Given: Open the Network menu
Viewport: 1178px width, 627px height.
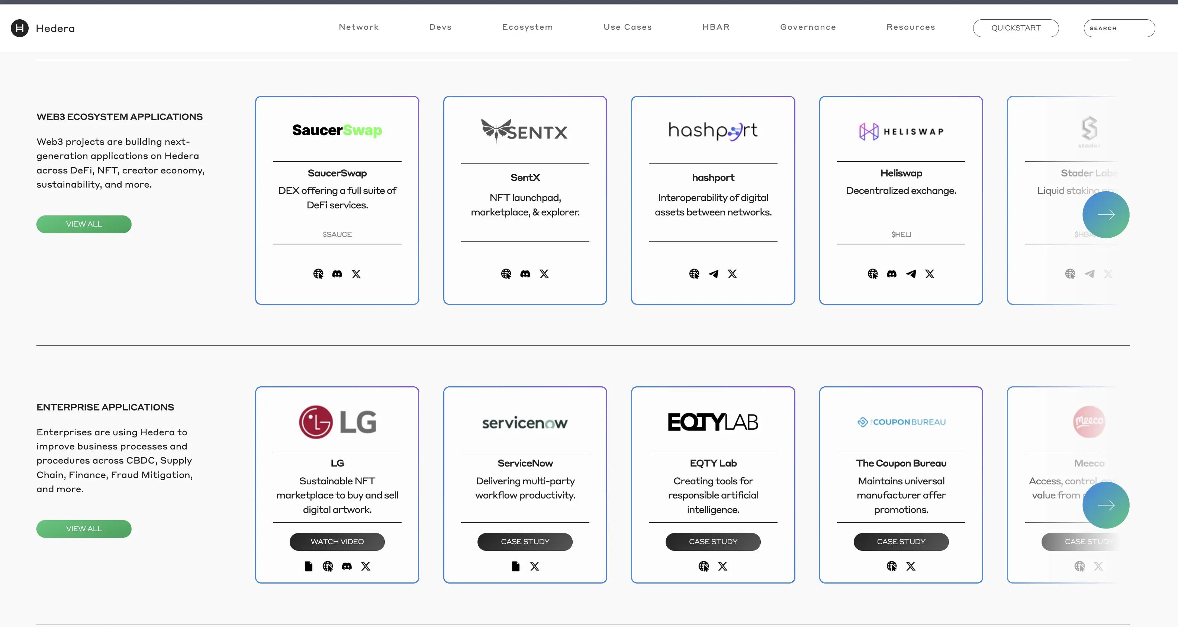Looking at the screenshot, I should [x=359, y=27].
